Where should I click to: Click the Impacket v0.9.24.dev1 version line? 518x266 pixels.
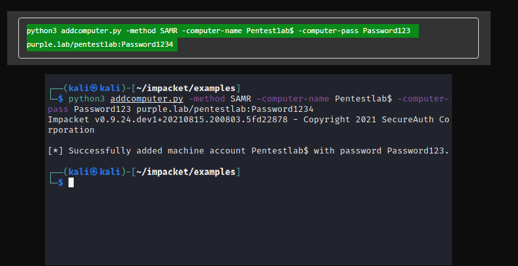tap(249, 125)
